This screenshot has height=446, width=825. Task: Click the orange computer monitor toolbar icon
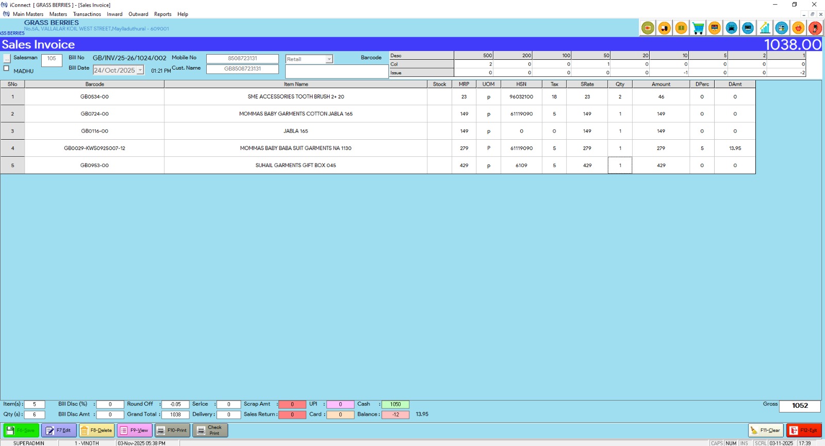[715, 28]
